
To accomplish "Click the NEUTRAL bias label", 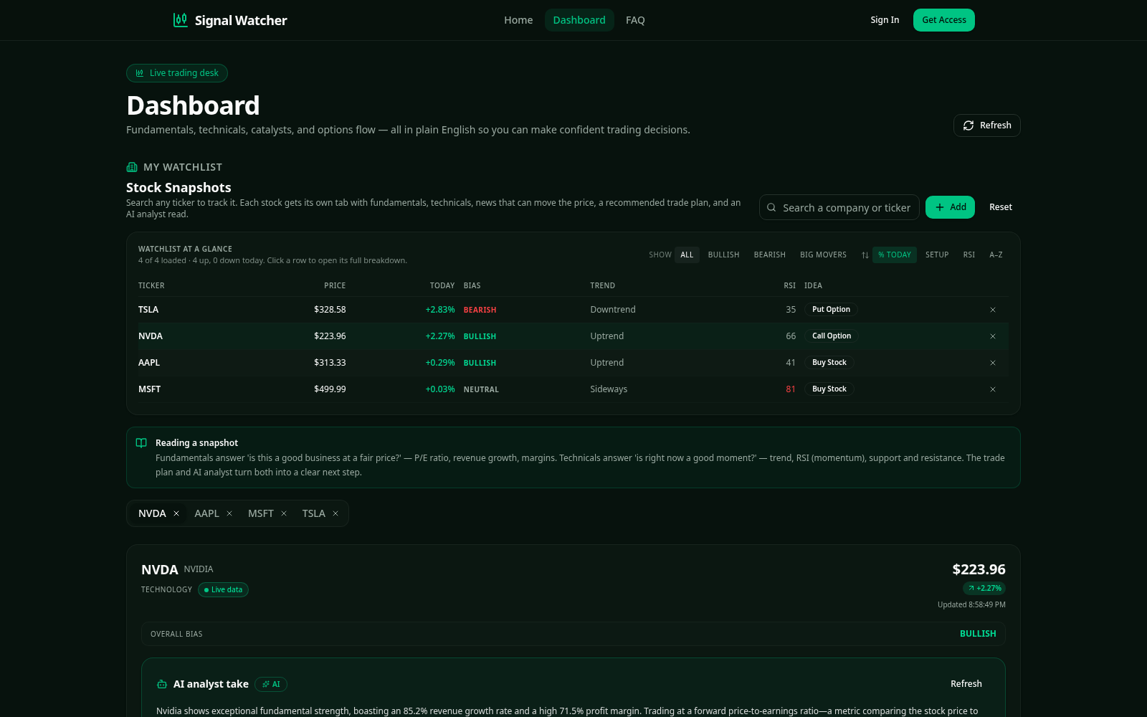I will point(481,389).
